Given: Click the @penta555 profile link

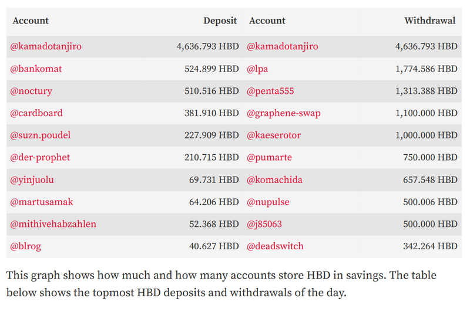Looking at the screenshot, I should pos(270,91).
